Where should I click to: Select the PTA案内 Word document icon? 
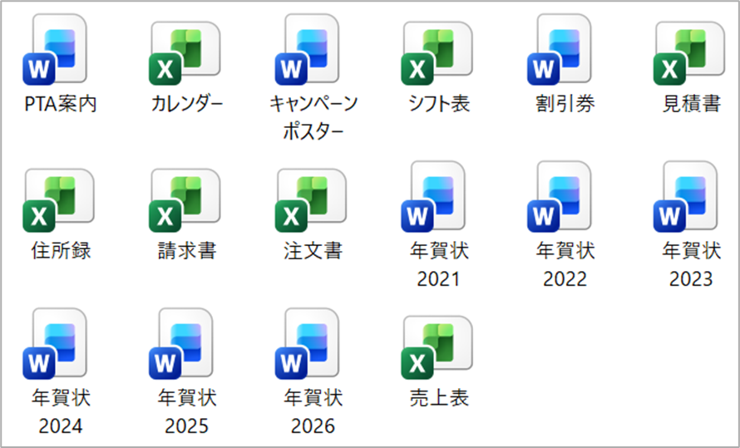(59, 53)
